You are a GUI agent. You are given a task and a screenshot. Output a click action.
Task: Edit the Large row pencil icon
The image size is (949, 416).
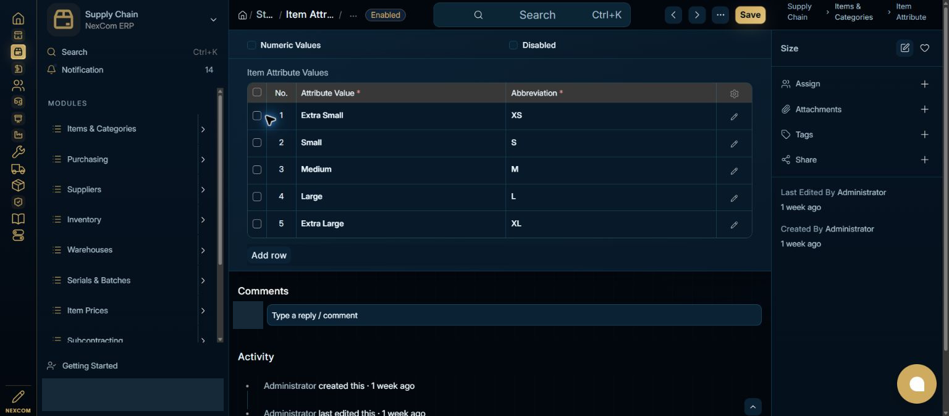pyautogui.click(x=734, y=198)
